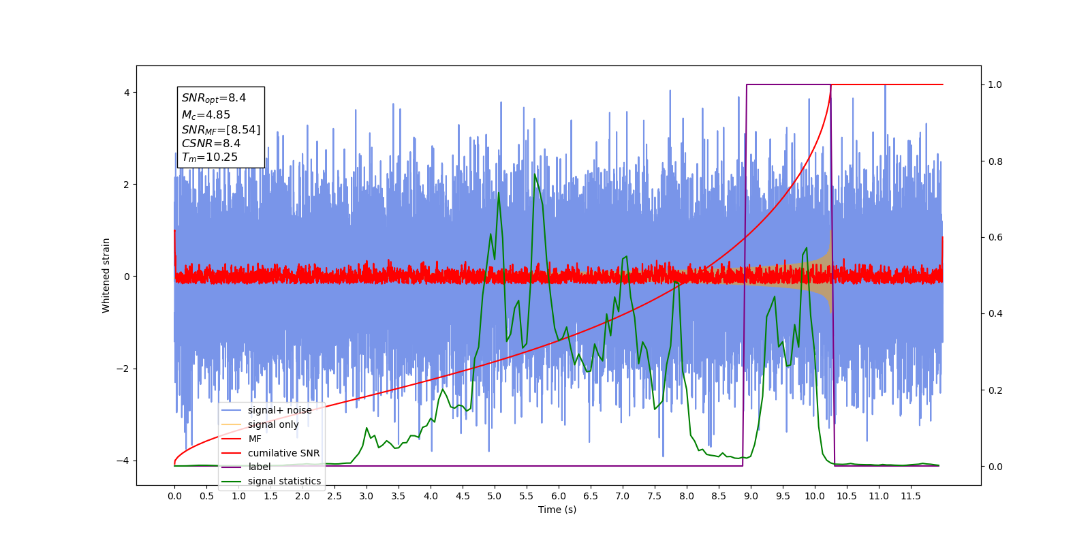Click the green line swatch beside 'signal statistics'
The width and height of the screenshot is (1090, 545).
(x=232, y=482)
